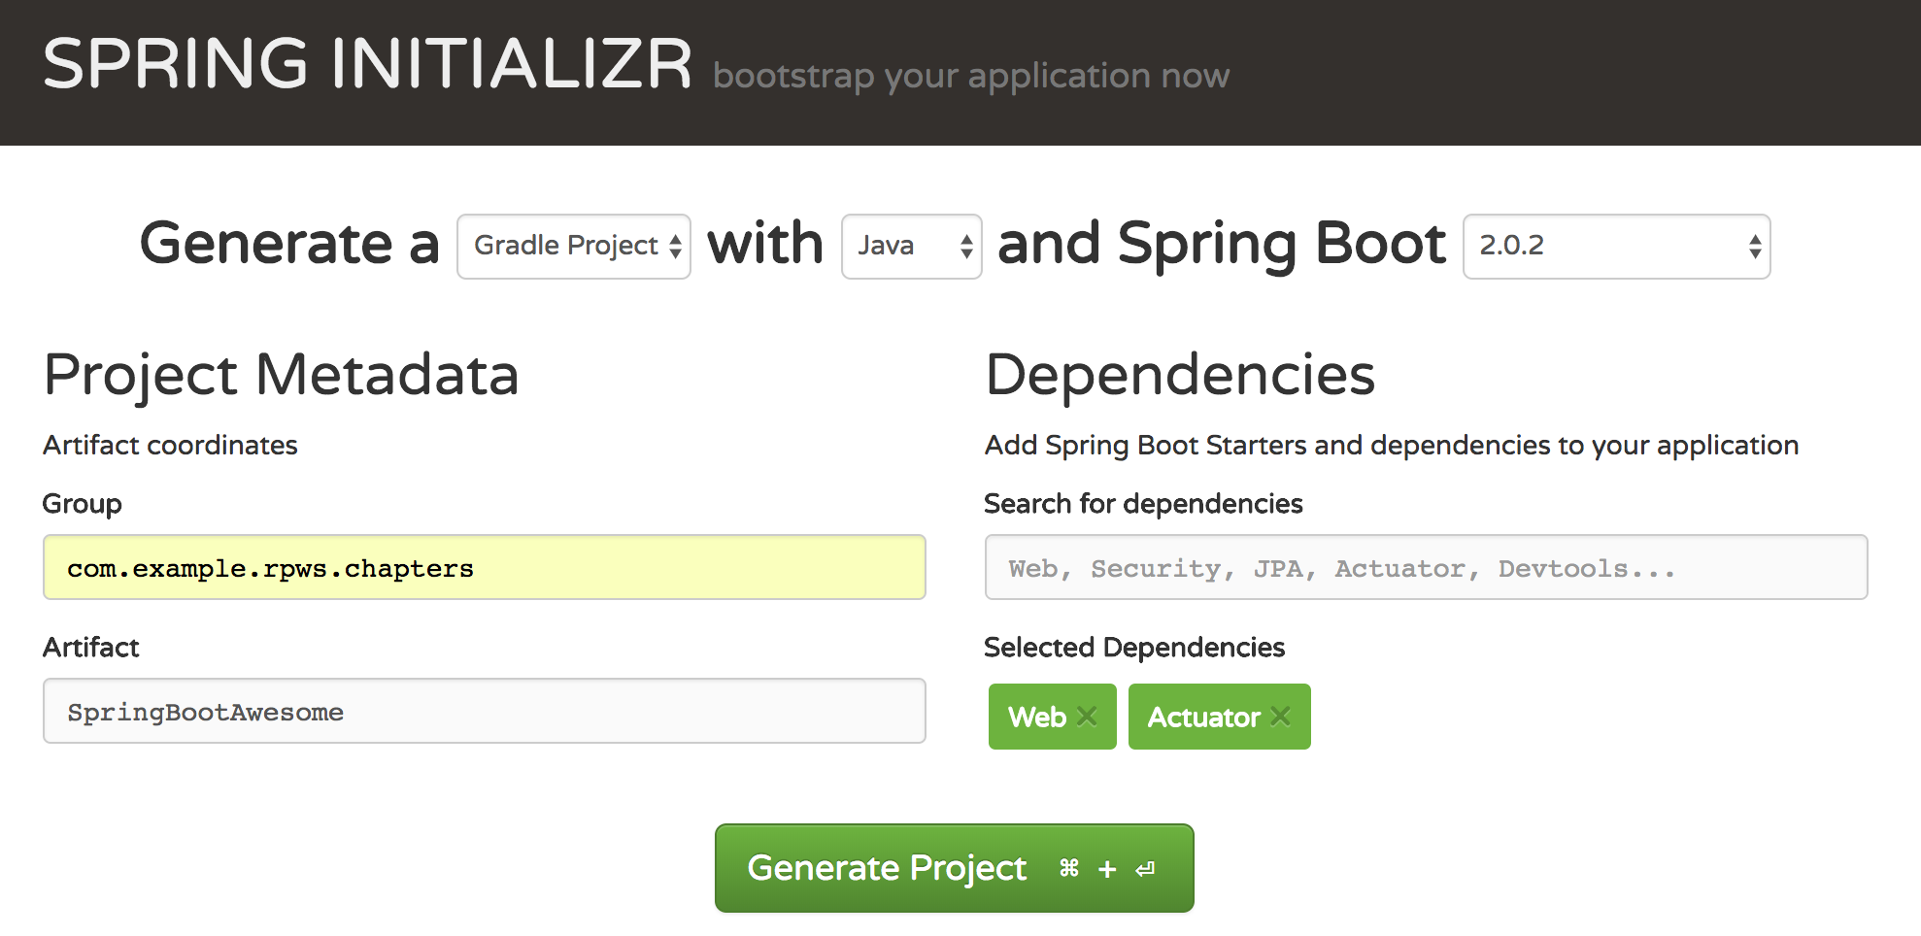Click the Selected Dependencies label

pos(1134,648)
